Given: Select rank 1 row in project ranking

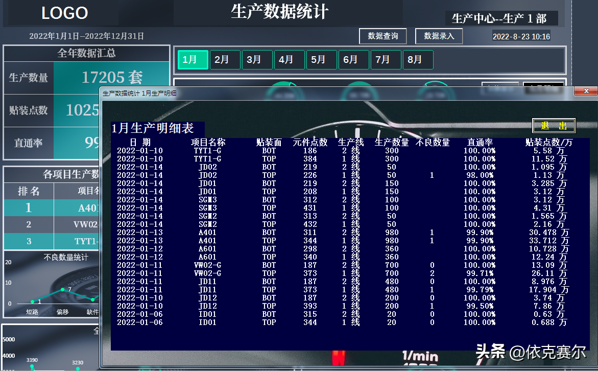Looking at the screenshot, I should [52, 207].
